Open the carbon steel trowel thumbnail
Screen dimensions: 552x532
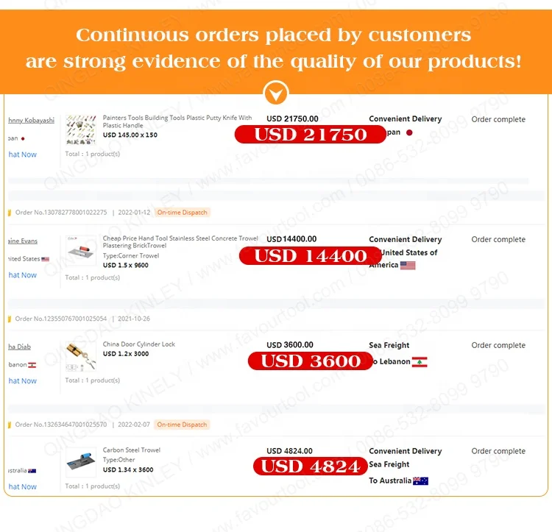(81, 462)
